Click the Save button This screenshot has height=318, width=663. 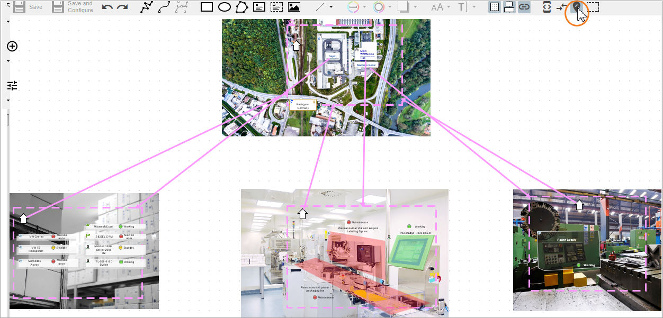pos(28,7)
